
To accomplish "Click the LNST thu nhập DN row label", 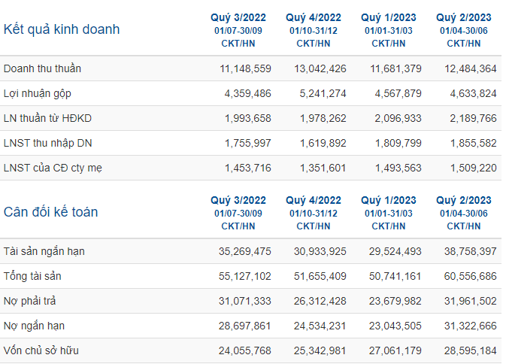I will (48, 143).
